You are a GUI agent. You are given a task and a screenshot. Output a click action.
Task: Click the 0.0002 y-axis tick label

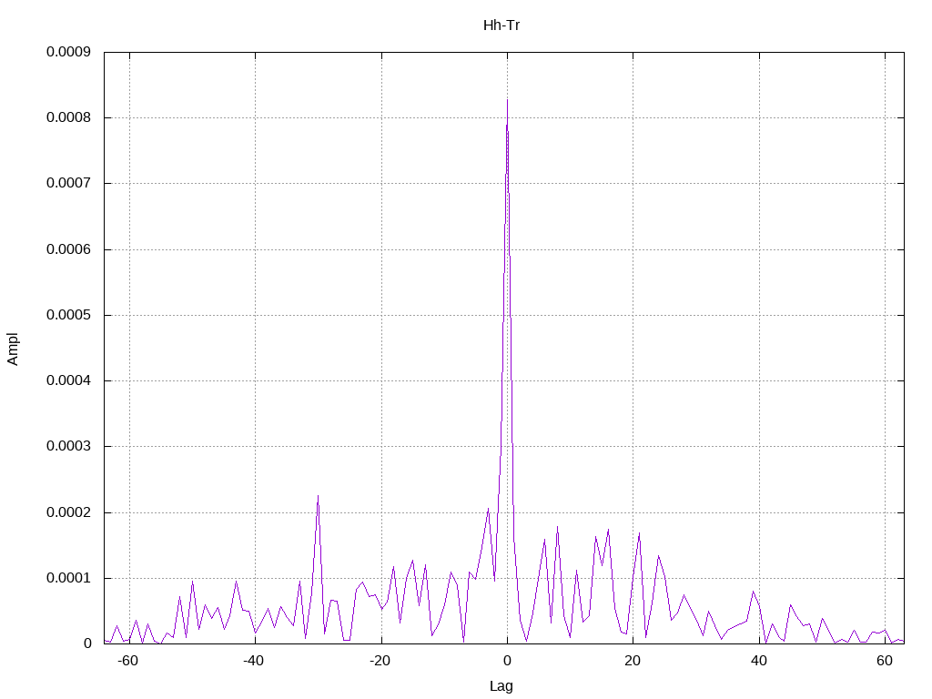pos(69,512)
